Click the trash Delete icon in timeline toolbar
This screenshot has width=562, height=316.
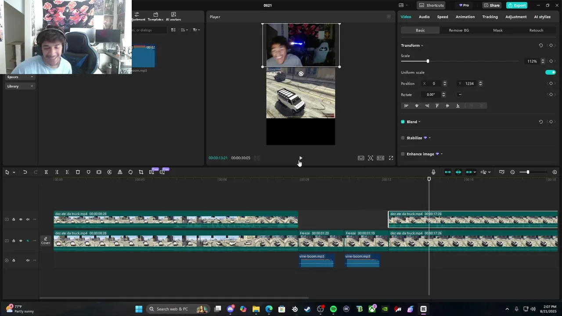78,172
